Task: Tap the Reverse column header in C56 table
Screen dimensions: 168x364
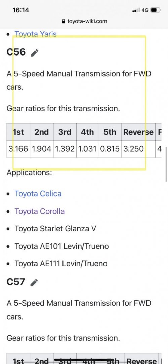Action: [138, 132]
